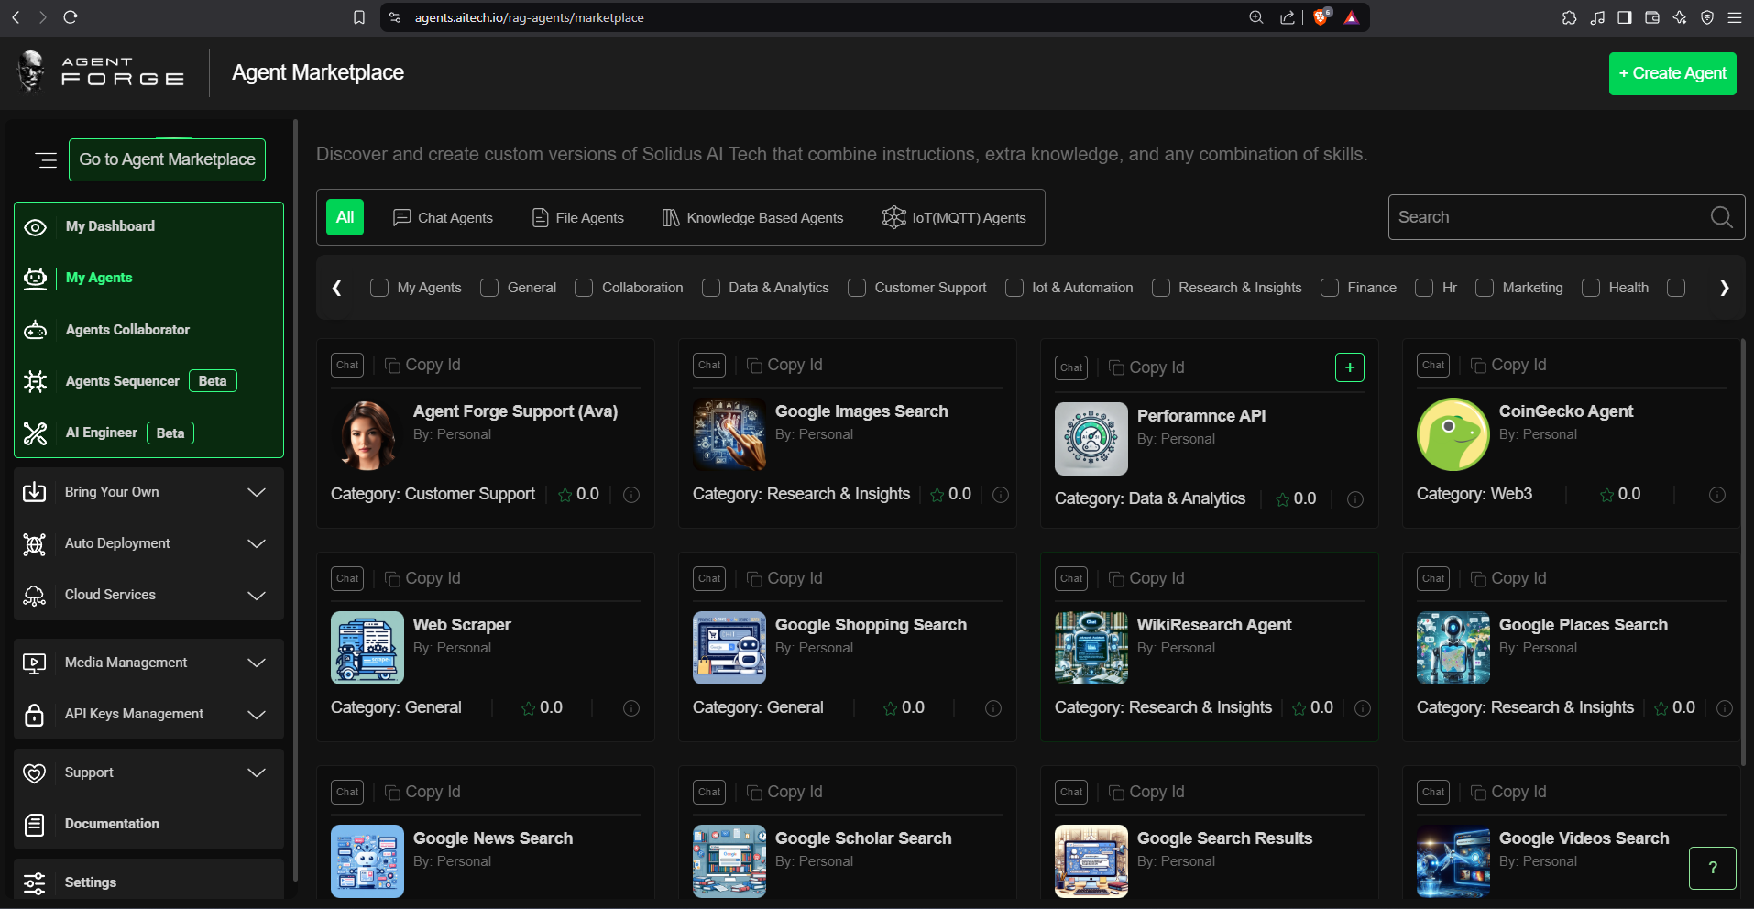Check the Customer Support checkbox

tap(857, 288)
